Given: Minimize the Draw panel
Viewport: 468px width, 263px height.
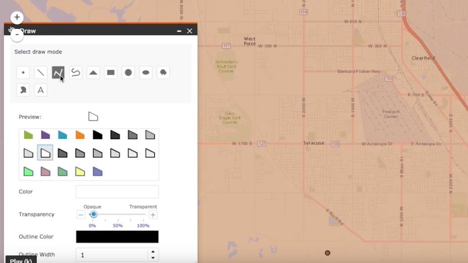Looking at the screenshot, I should pyautogui.click(x=179, y=31).
